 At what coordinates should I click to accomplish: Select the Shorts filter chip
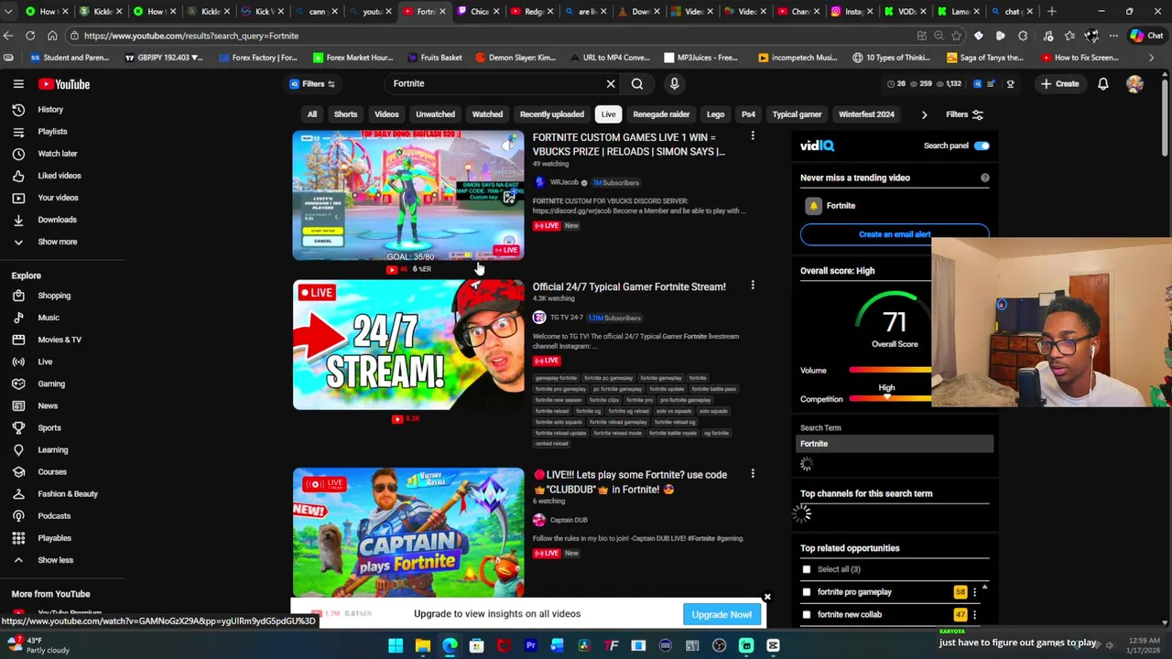pos(345,114)
